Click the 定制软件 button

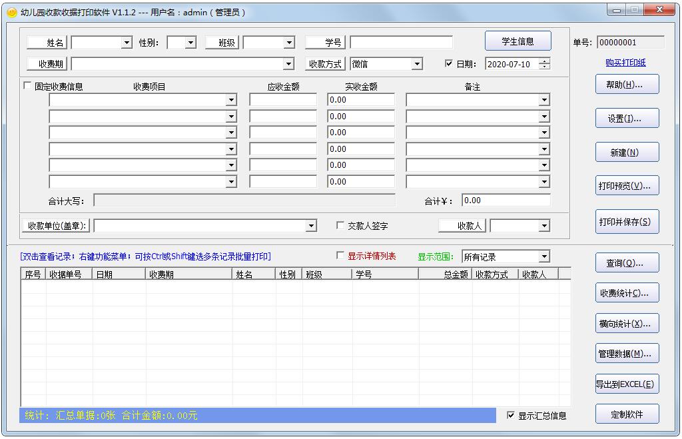pyautogui.click(x=626, y=414)
